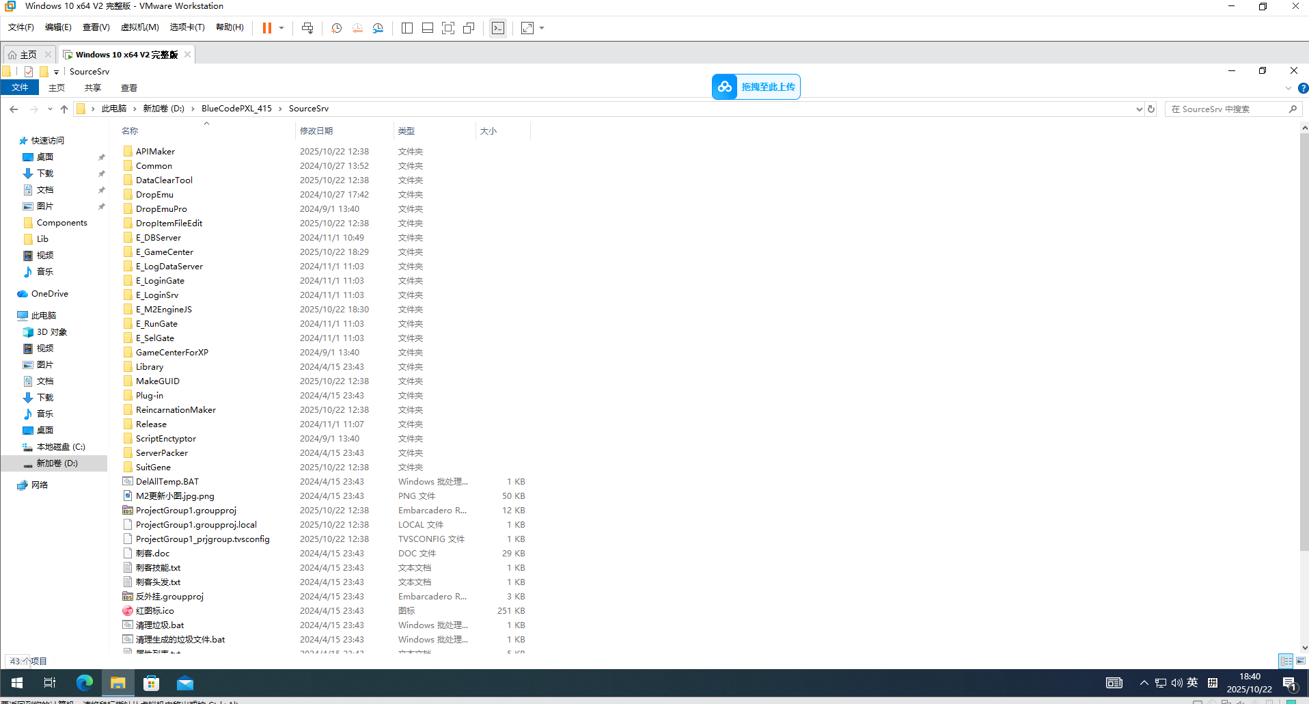This screenshot has width=1309, height=704.
Task: Take a snapshot with the clock-plus icon
Action: [x=336, y=28]
